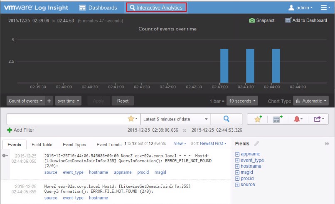Add chart to Dashboard

pos(306,20)
